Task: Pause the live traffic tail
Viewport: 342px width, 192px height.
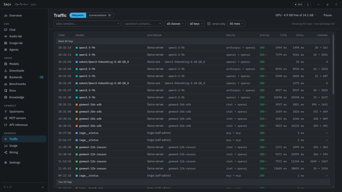Action: coord(327,15)
